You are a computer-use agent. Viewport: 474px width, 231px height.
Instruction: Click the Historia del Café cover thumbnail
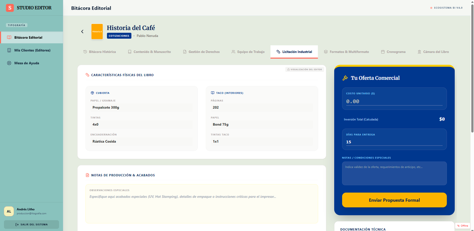pyautogui.click(x=97, y=32)
